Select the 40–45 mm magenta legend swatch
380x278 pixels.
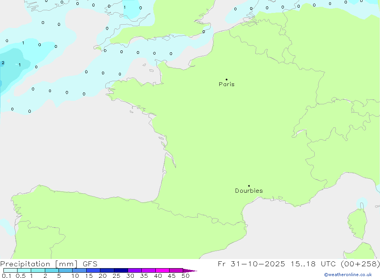(x=162, y=270)
